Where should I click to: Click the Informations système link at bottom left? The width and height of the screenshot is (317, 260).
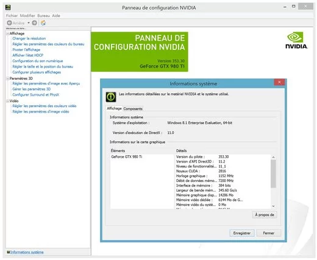pyautogui.click(x=27, y=252)
